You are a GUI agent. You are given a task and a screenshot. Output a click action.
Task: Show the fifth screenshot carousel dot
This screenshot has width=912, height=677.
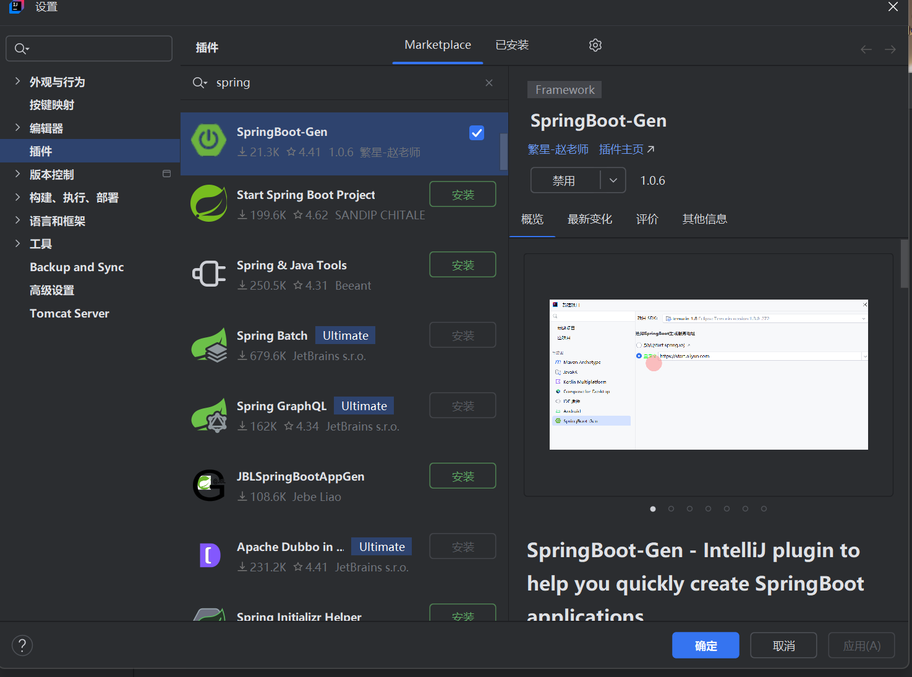pos(727,509)
